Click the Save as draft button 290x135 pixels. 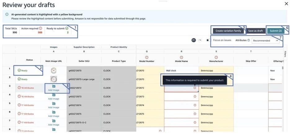point(255,31)
